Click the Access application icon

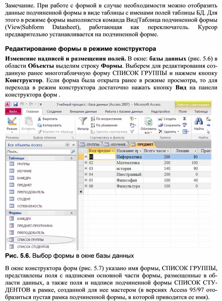[7, 104]
